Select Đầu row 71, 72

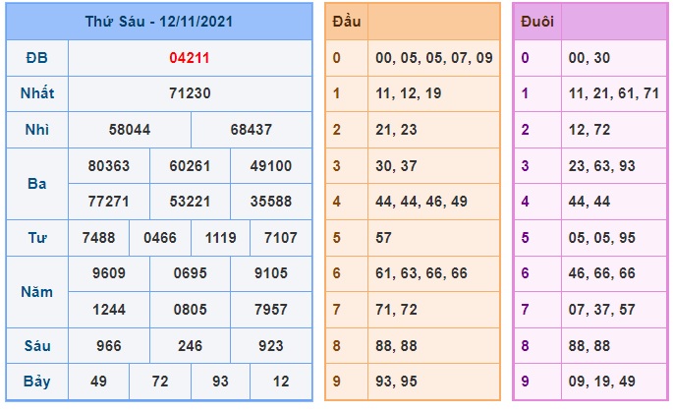pos(396,310)
